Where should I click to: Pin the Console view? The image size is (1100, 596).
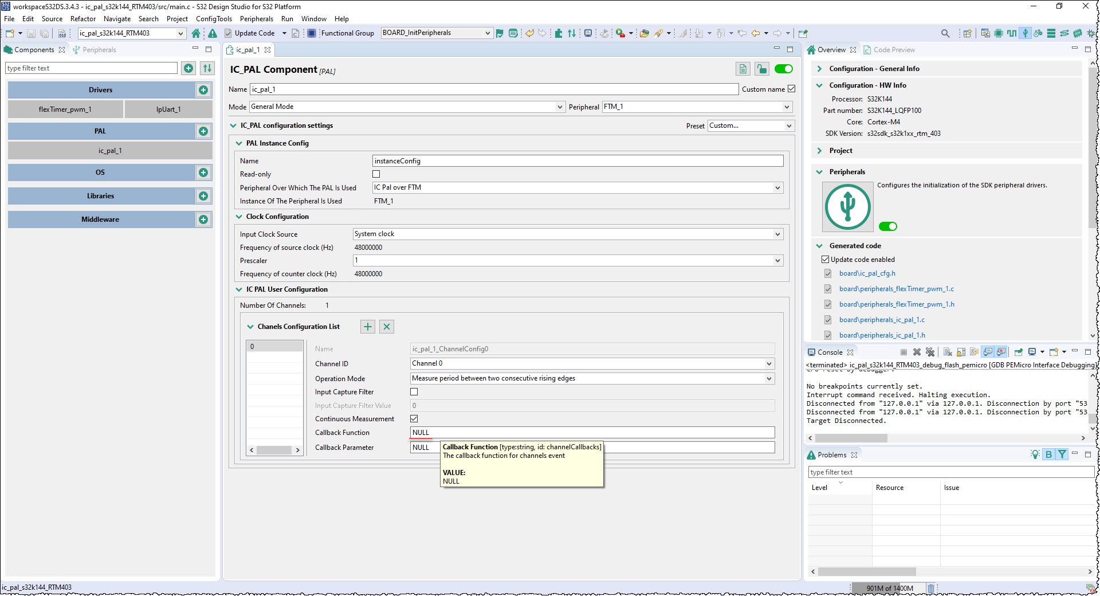[x=1018, y=352]
